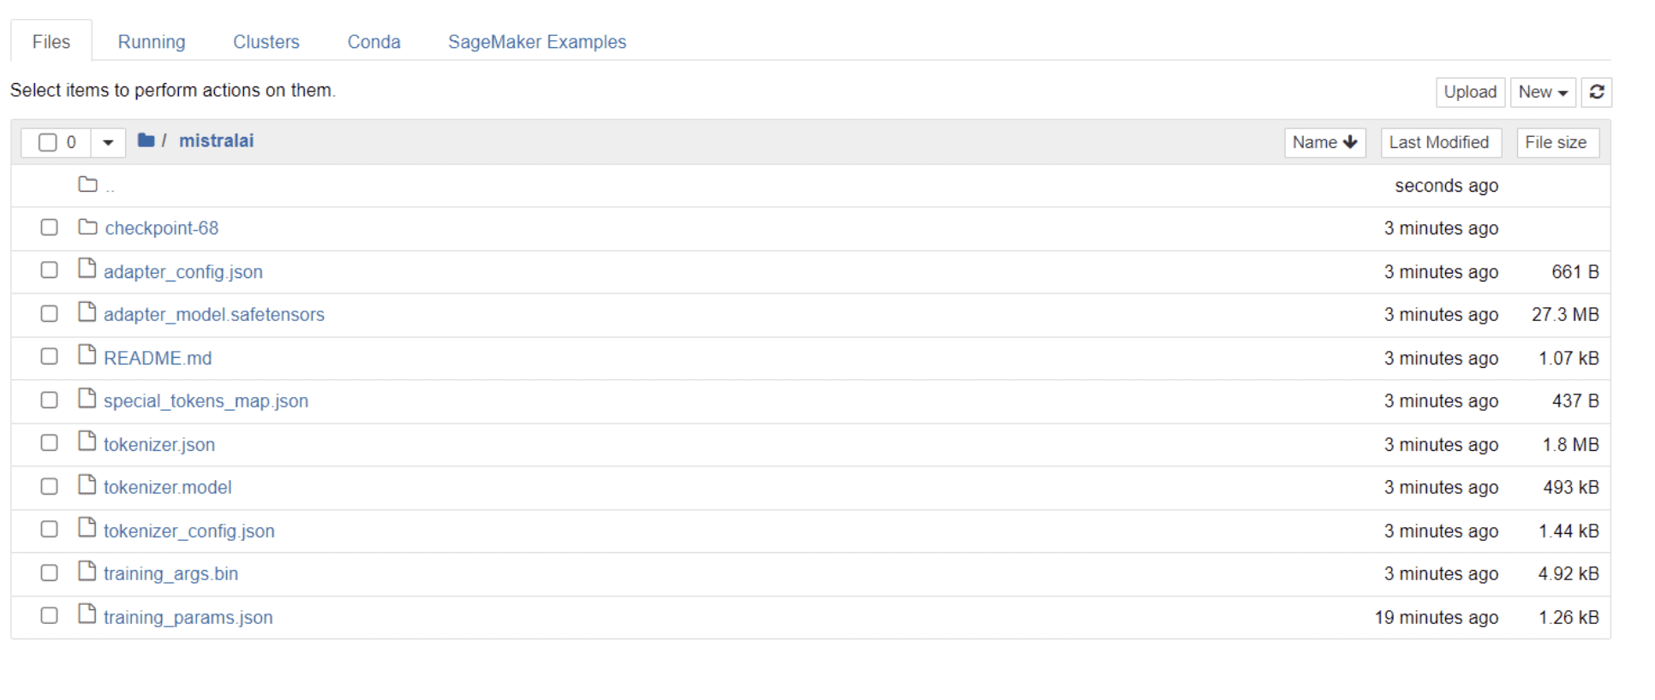
Task: Switch to the Running tab
Action: 152,42
